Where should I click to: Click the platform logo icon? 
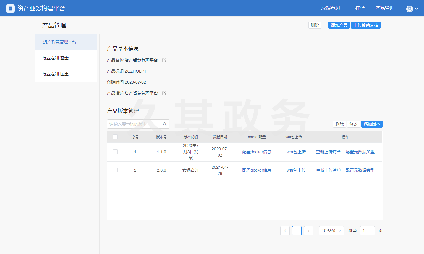point(10,8)
